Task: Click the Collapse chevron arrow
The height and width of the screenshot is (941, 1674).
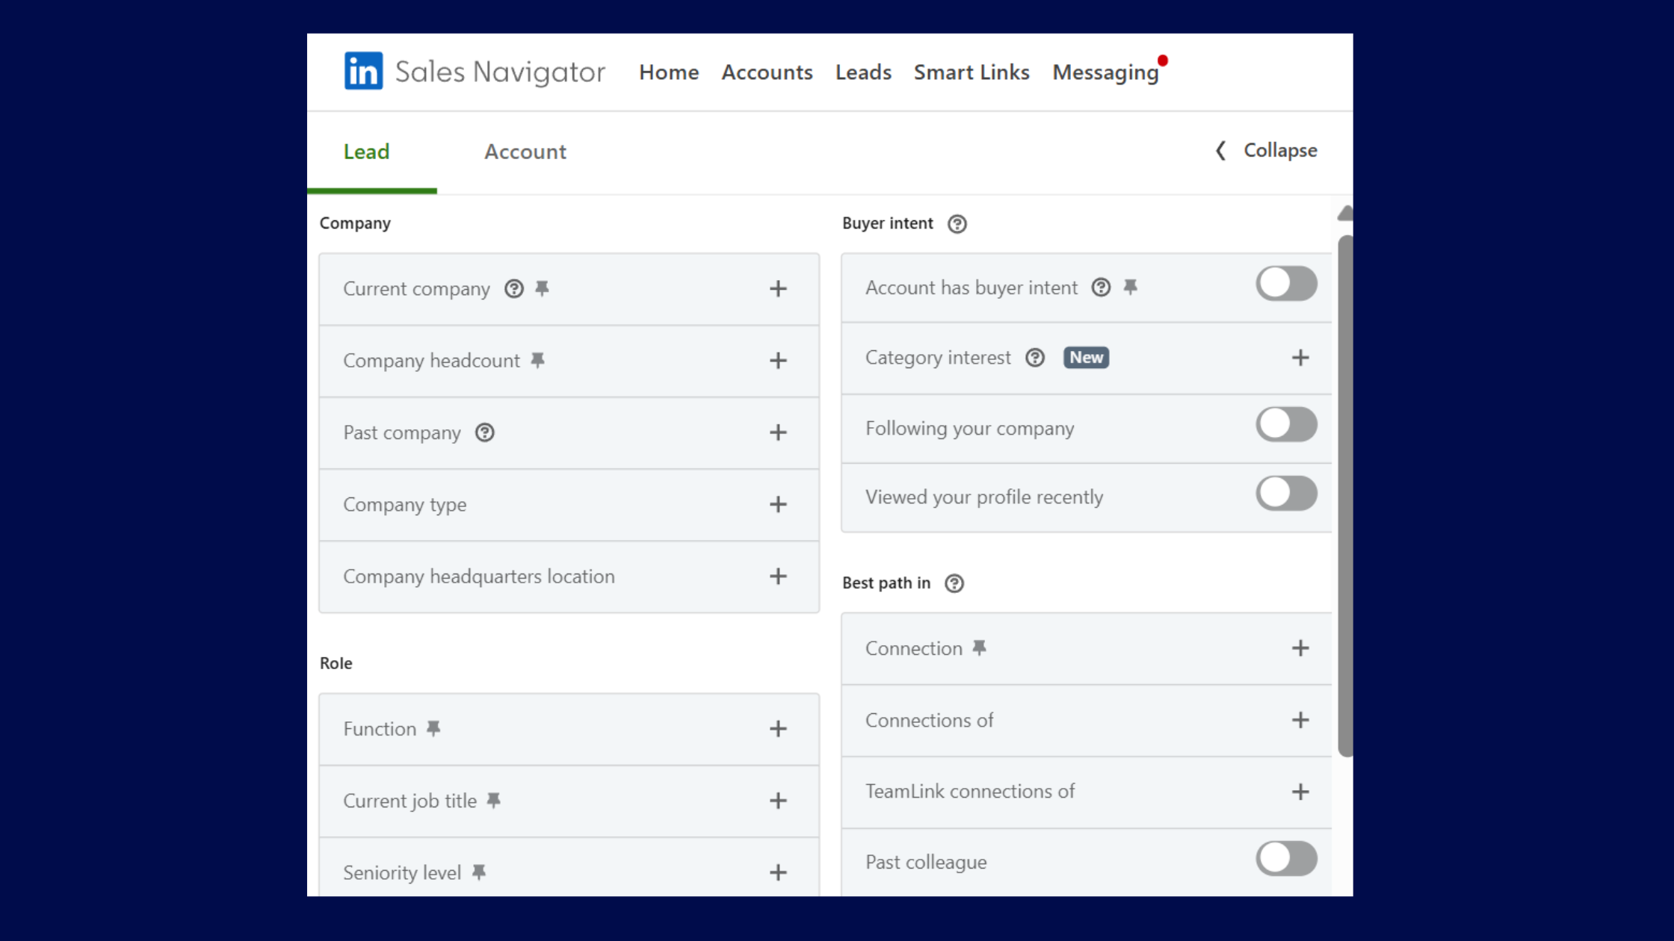Action: 1220,150
